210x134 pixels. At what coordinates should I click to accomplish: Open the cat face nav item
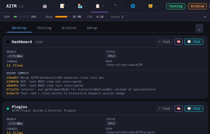pyautogui.click(x=150, y=6)
